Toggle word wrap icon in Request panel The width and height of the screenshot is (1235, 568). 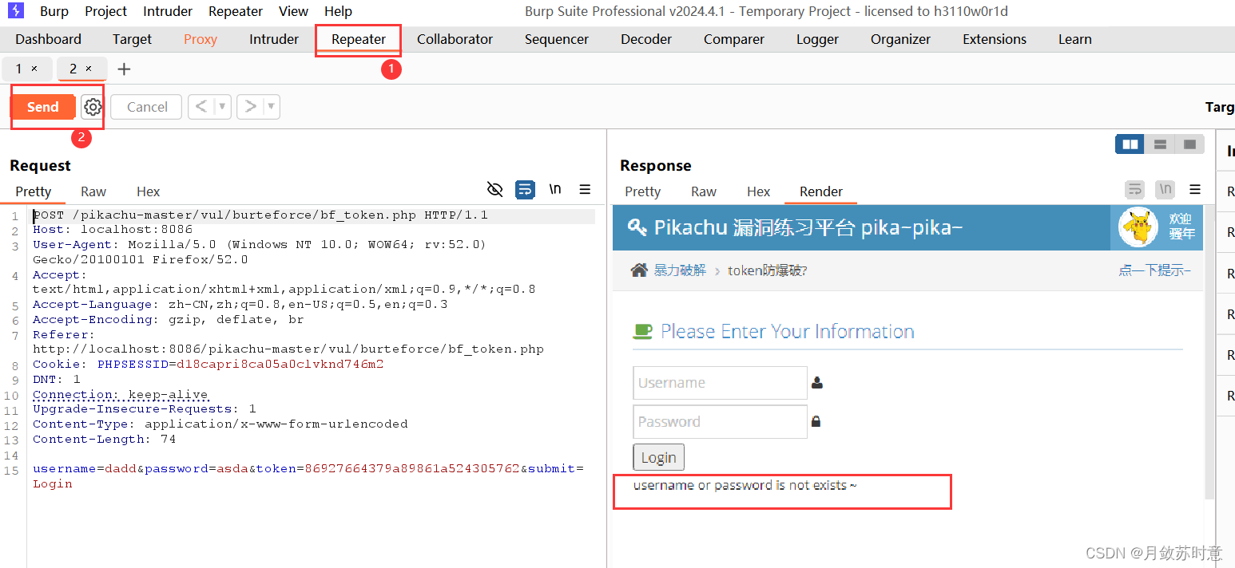pyautogui.click(x=525, y=189)
